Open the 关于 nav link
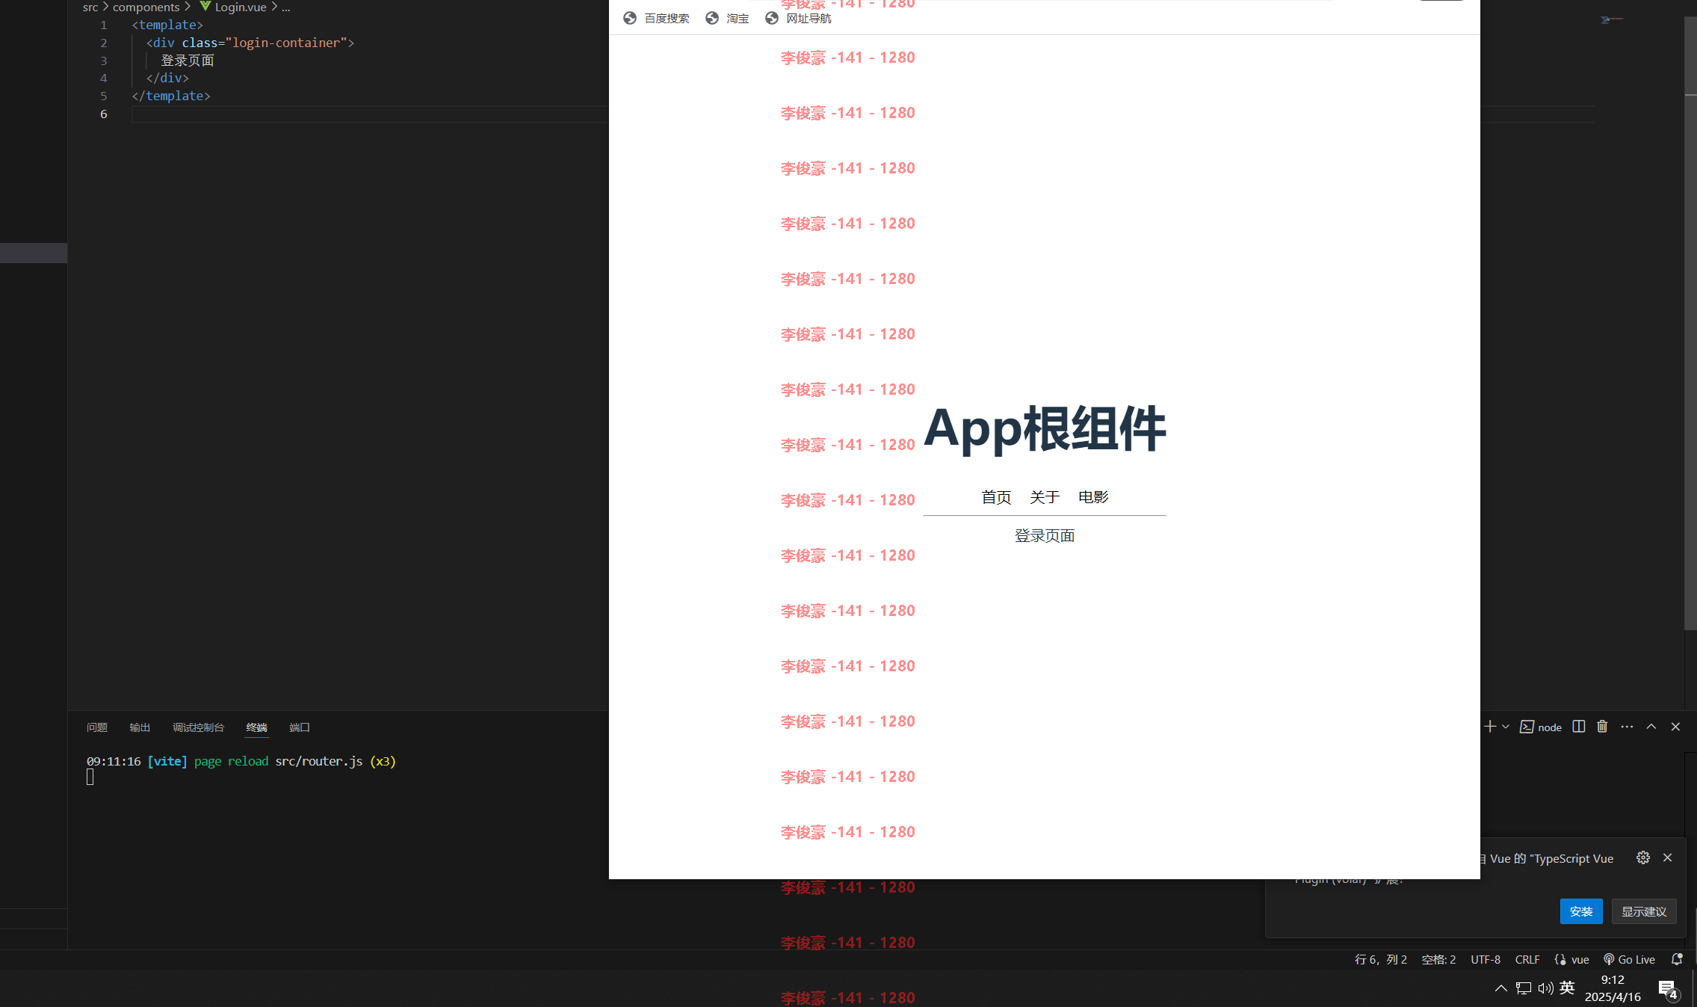 [1044, 497]
